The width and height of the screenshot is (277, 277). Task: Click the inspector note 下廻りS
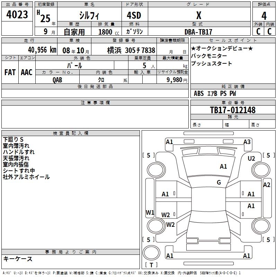pos(13,140)
